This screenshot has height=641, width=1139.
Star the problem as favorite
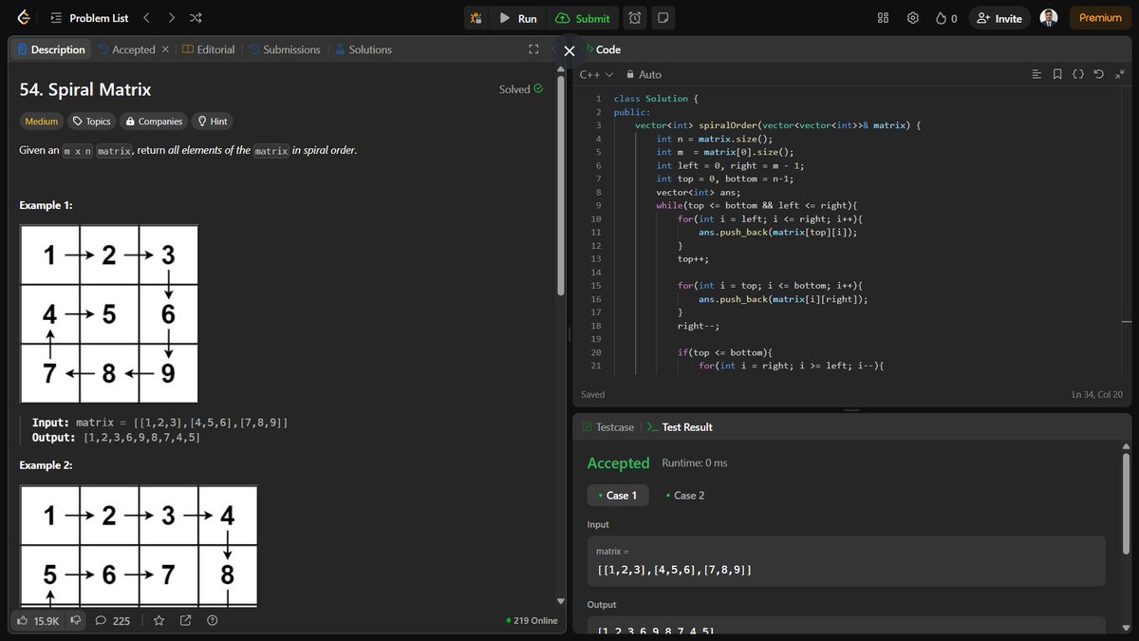coord(159,620)
